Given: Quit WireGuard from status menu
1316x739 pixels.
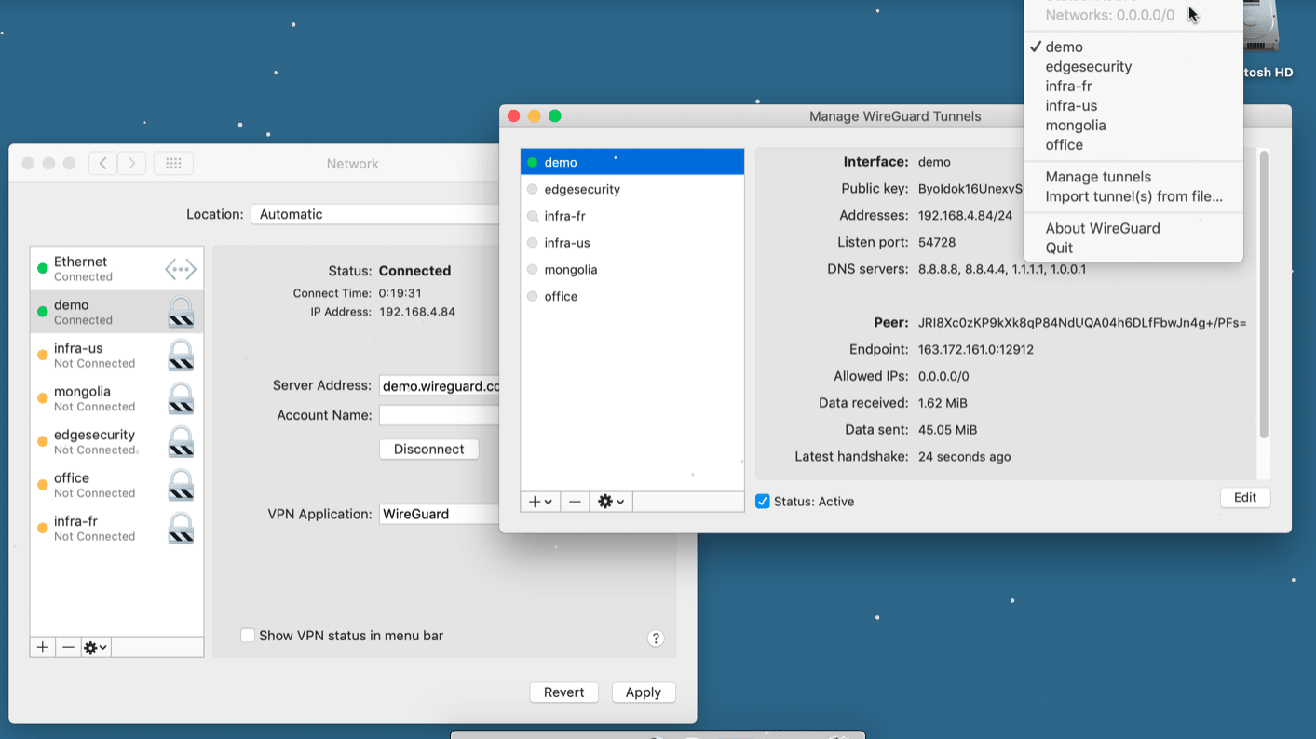Looking at the screenshot, I should 1133,248.
